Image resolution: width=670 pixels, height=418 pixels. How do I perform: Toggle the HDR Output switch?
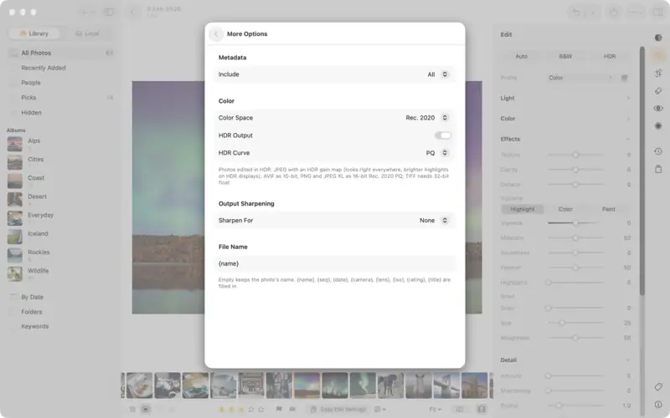point(443,135)
